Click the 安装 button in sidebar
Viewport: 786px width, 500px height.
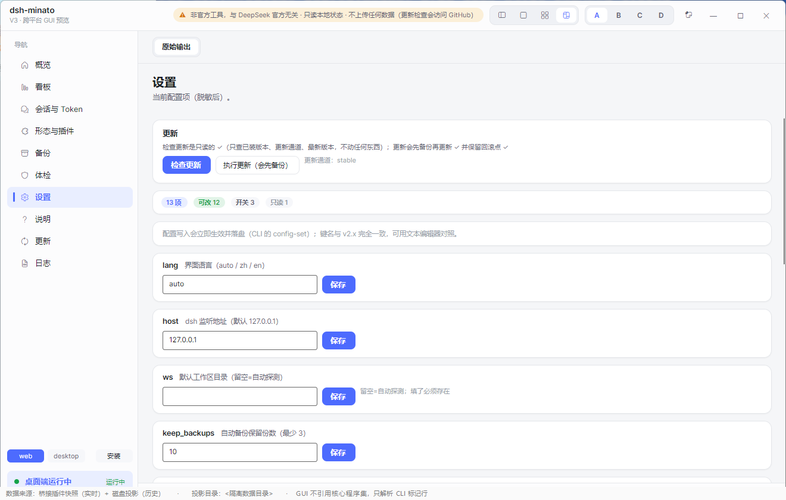pyautogui.click(x=114, y=456)
